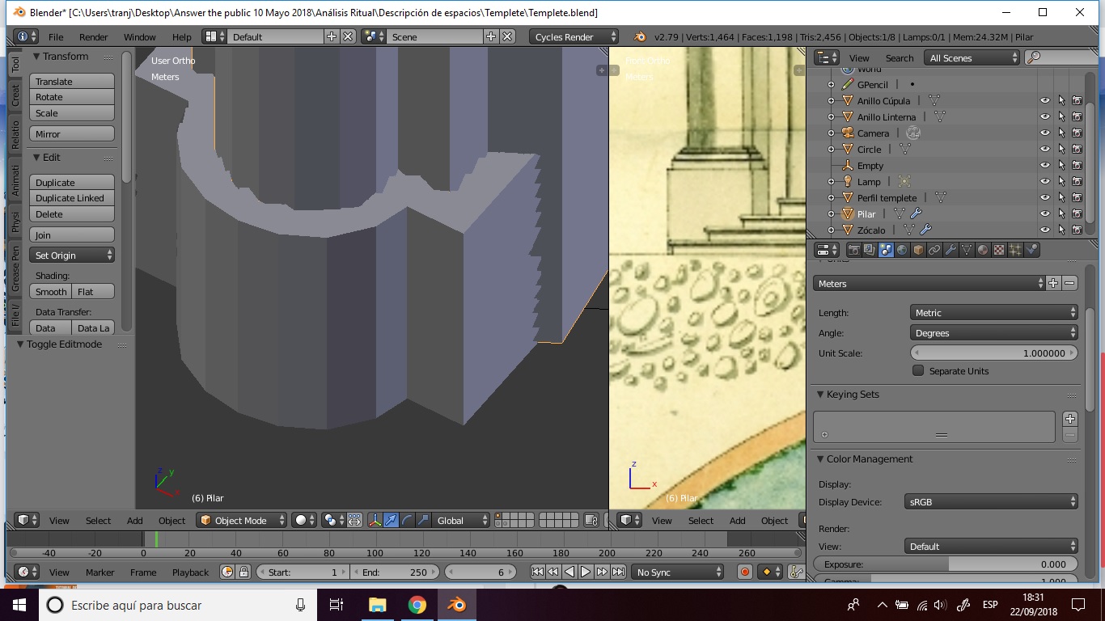Open the Object Mode dropdown
This screenshot has width=1105, height=621.
pyautogui.click(x=243, y=520)
